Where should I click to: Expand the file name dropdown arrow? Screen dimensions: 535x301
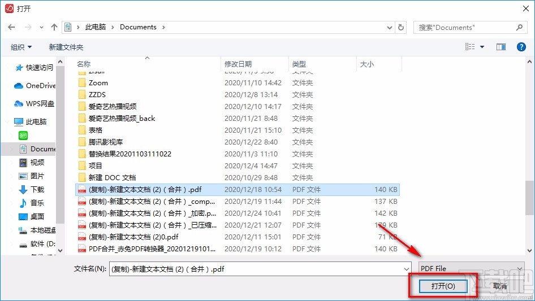[407, 269]
